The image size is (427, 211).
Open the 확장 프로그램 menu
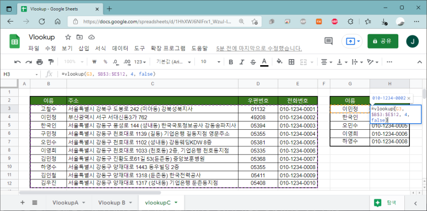168,49
